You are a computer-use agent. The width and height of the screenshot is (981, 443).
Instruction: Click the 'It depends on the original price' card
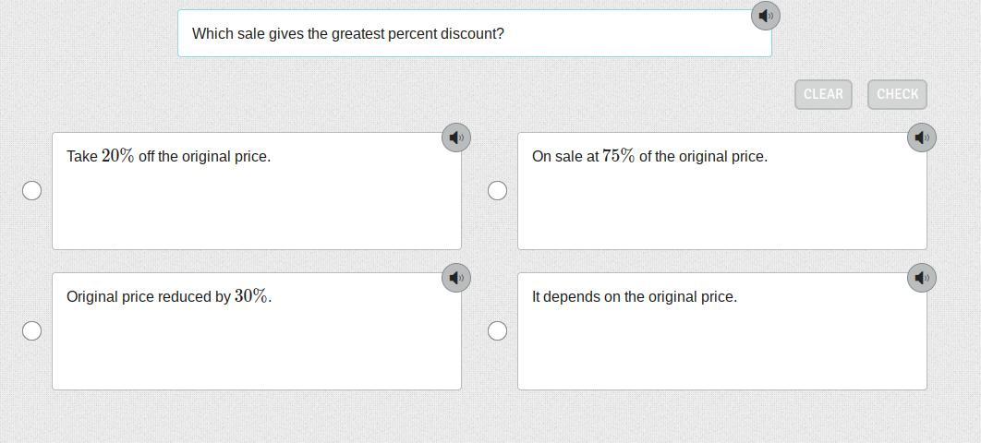[x=722, y=343]
